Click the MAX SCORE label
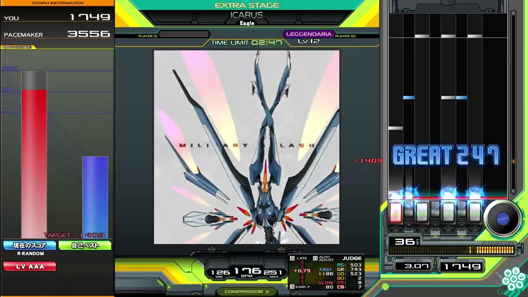 click(x=17, y=47)
